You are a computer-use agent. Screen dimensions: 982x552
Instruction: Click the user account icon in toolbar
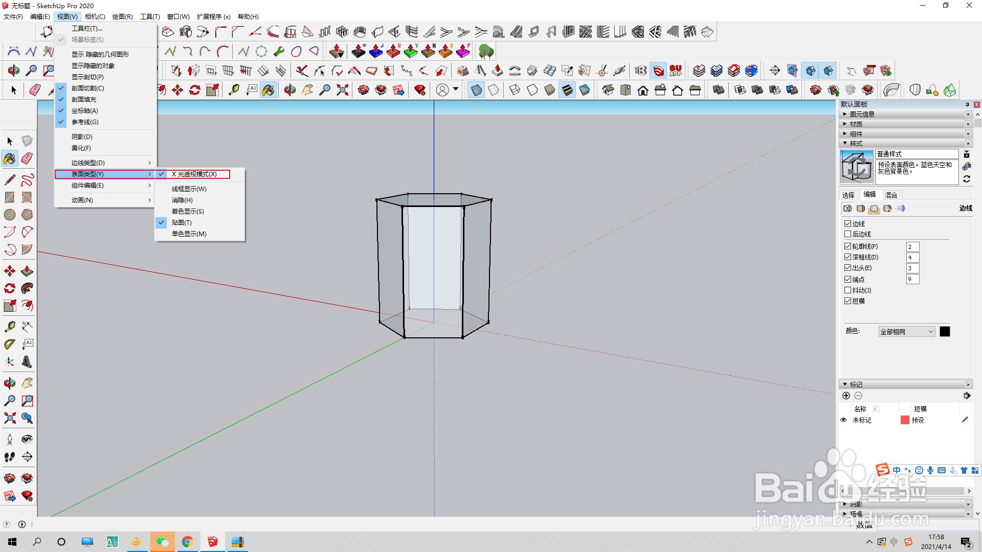click(x=442, y=90)
